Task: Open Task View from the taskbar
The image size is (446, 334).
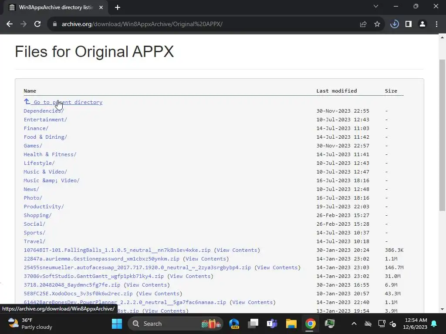Action: point(253,324)
